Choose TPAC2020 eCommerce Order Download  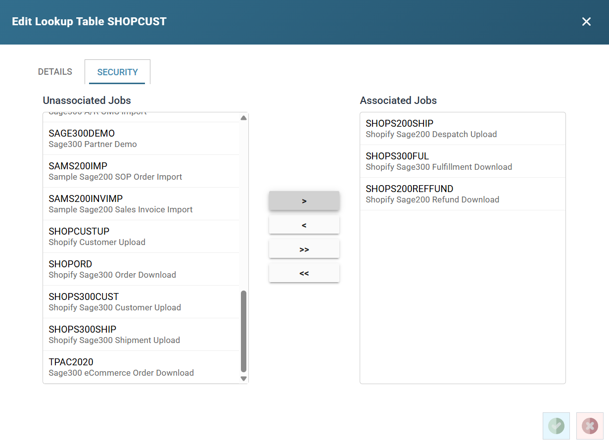141,367
